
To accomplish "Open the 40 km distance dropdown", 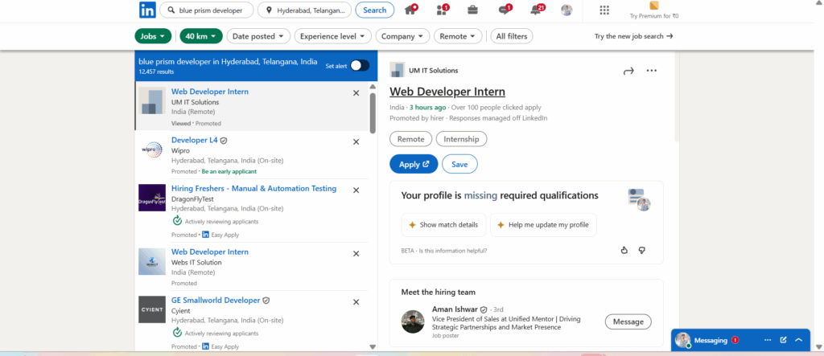I will point(200,36).
